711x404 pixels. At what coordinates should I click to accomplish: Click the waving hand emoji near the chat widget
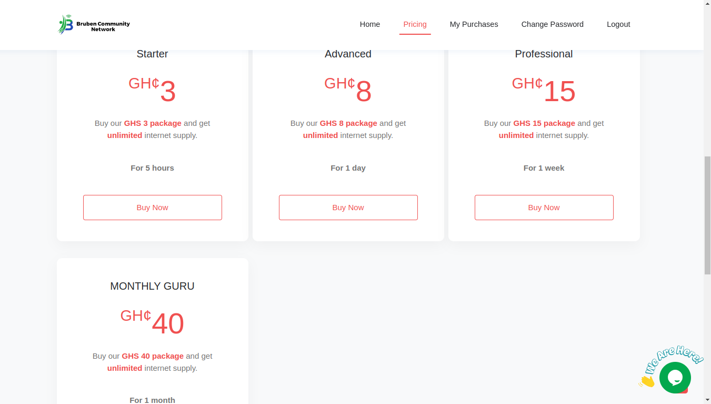click(648, 381)
